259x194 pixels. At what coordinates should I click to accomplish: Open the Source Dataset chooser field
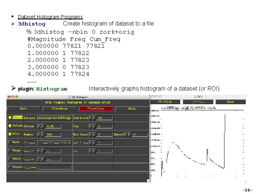[x=55, y=118]
